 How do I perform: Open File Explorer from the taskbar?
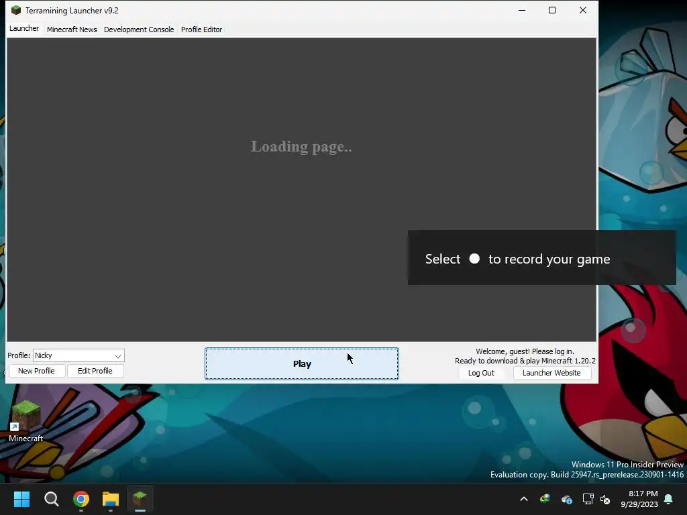pos(111,499)
